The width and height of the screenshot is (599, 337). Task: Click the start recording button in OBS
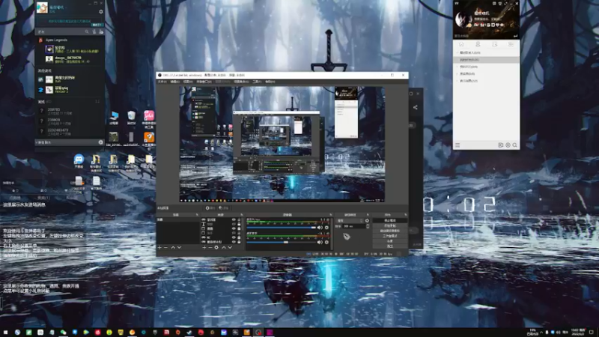(389, 226)
